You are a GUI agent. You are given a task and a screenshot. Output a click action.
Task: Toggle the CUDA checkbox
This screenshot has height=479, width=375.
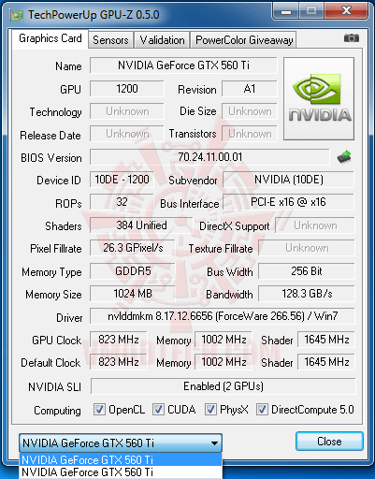click(158, 409)
